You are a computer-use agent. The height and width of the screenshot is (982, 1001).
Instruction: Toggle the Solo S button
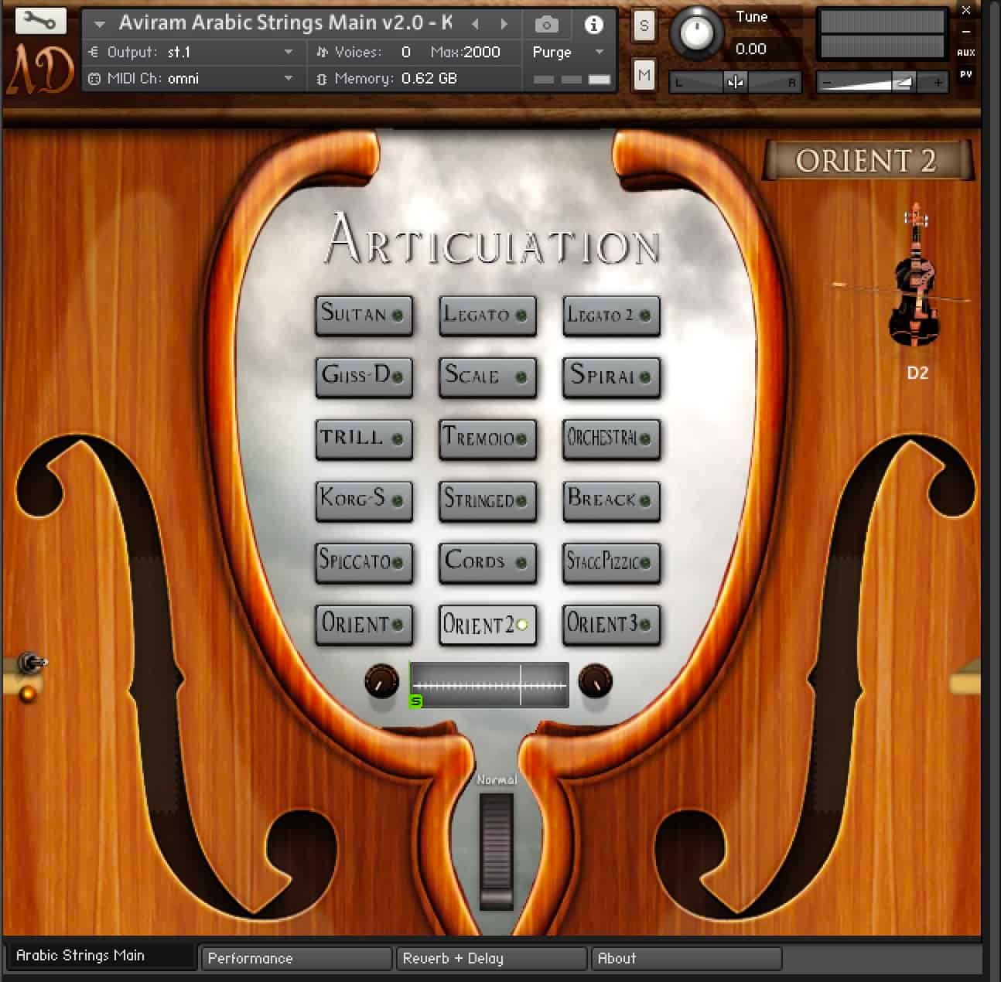point(644,26)
